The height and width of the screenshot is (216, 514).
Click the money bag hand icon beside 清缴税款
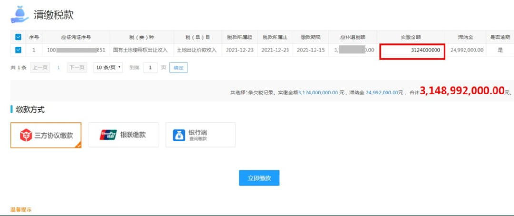click(20, 14)
